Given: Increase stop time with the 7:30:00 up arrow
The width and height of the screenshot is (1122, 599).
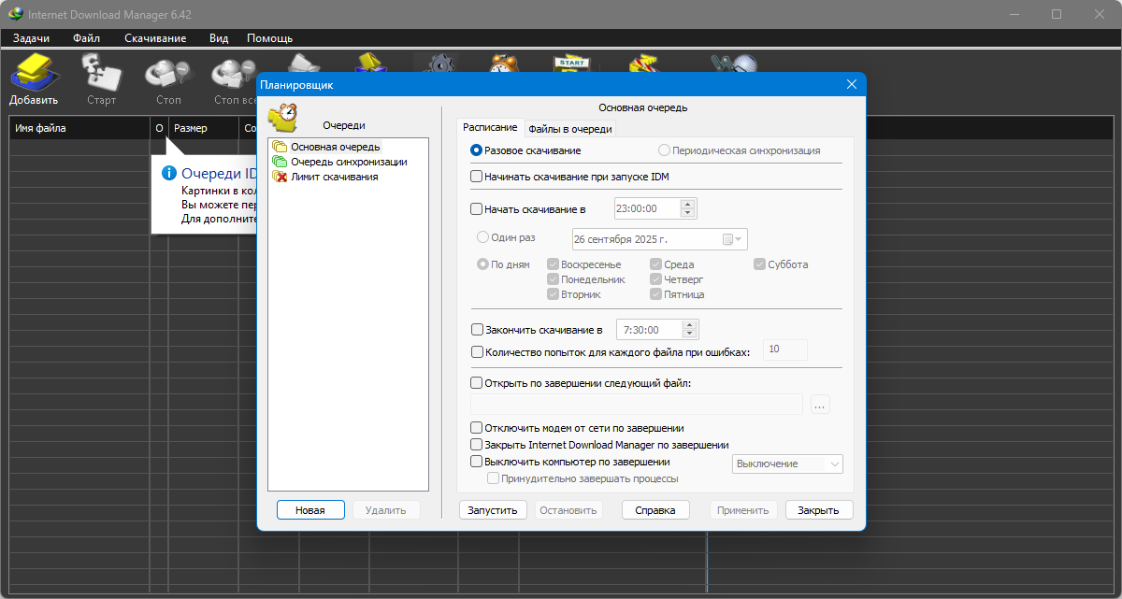Looking at the screenshot, I should click(x=690, y=324).
